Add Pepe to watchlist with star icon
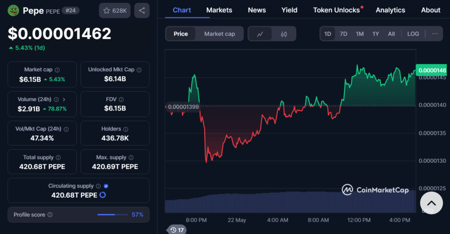 (115, 11)
